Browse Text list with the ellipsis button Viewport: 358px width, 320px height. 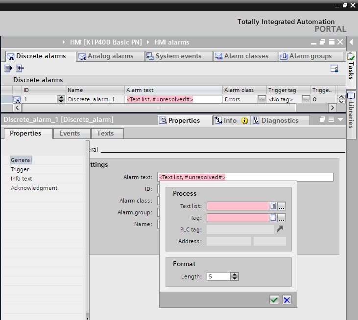click(282, 206)
